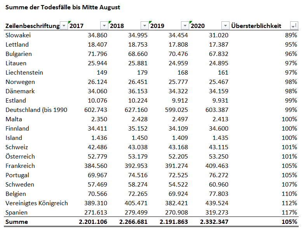Select the Portugal row label
This screenshot has height=234, width=308.
17,175
